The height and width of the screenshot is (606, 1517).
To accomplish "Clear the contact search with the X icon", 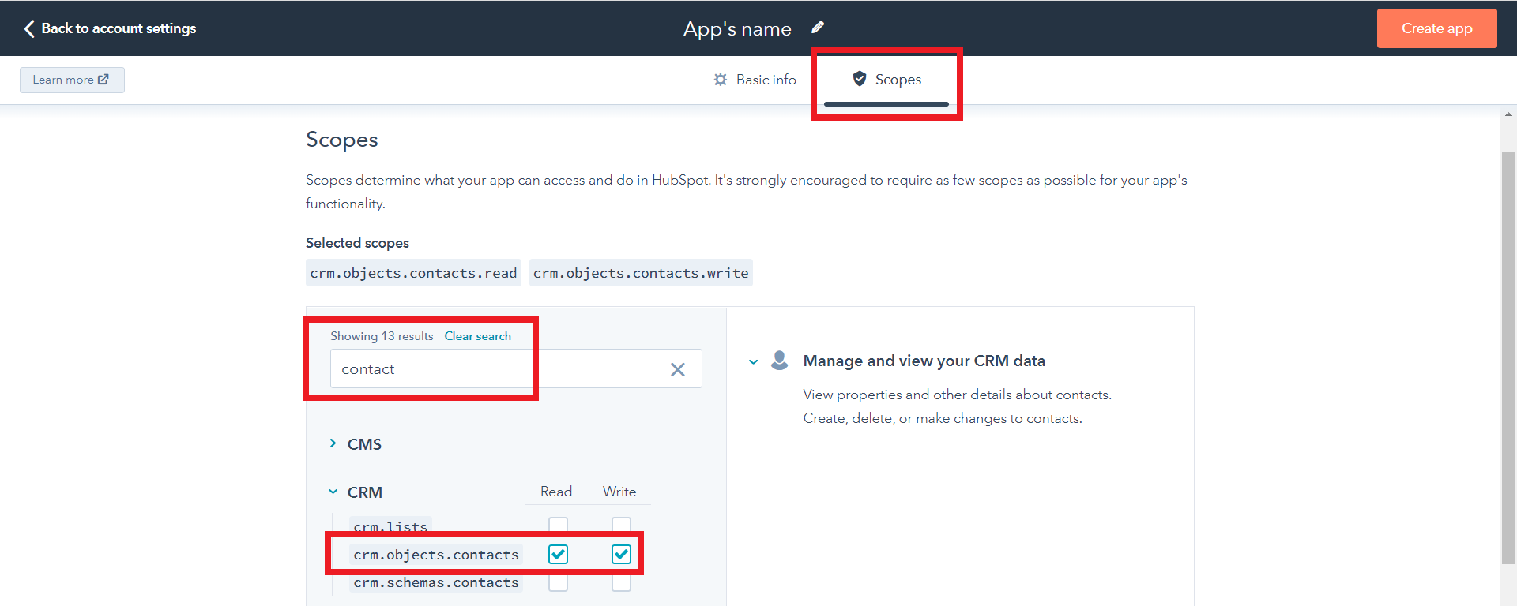I will [x=678, y=369].
